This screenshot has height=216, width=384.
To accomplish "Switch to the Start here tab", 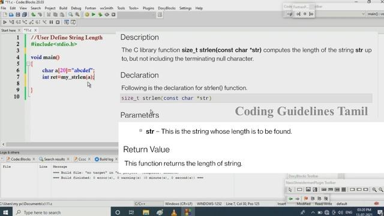I will [x=8, y=31].
